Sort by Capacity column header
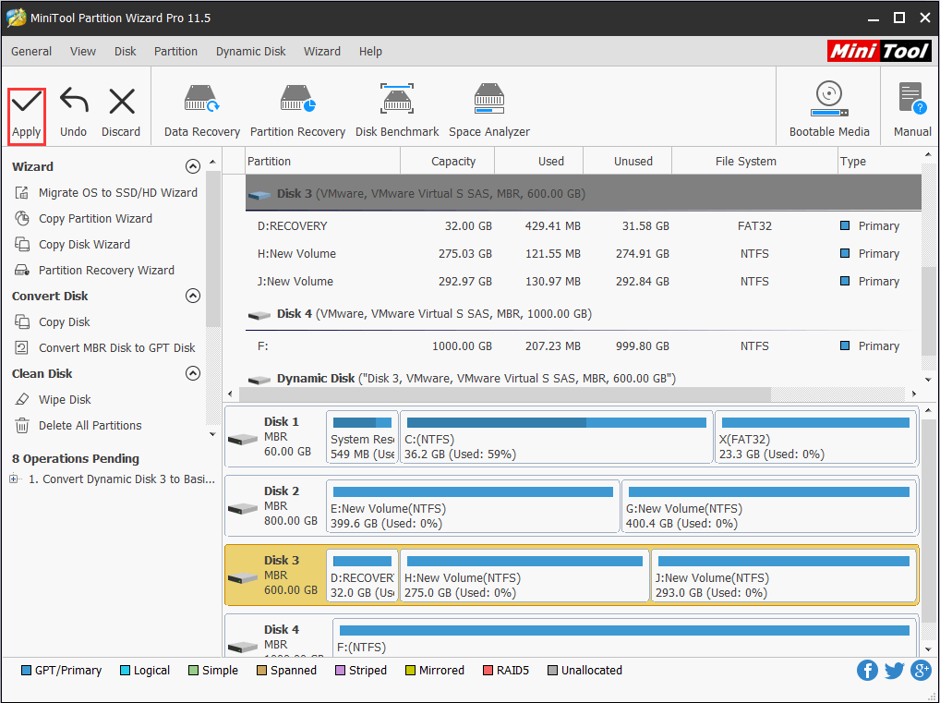The height and width of the screenshot is (703, 940). (x=448, y=162)
